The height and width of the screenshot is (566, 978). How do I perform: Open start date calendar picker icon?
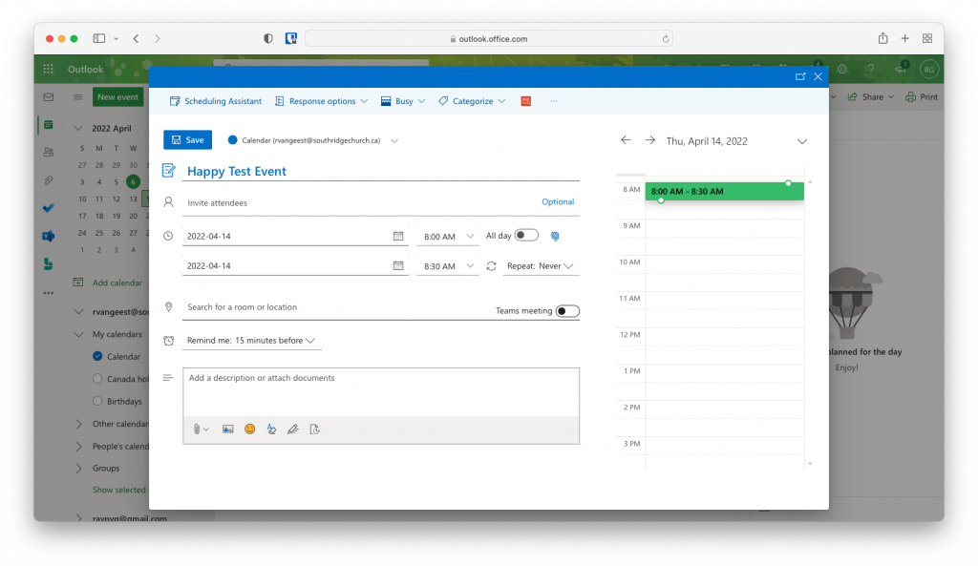tap(398, 237)
